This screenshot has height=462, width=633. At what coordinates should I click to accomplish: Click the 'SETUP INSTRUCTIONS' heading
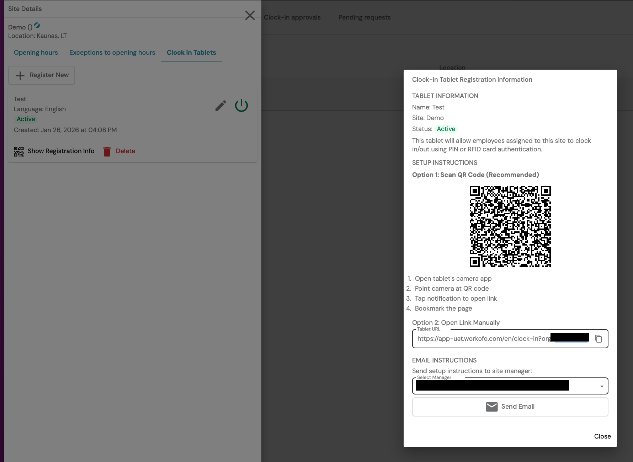[x=445, y=163]
